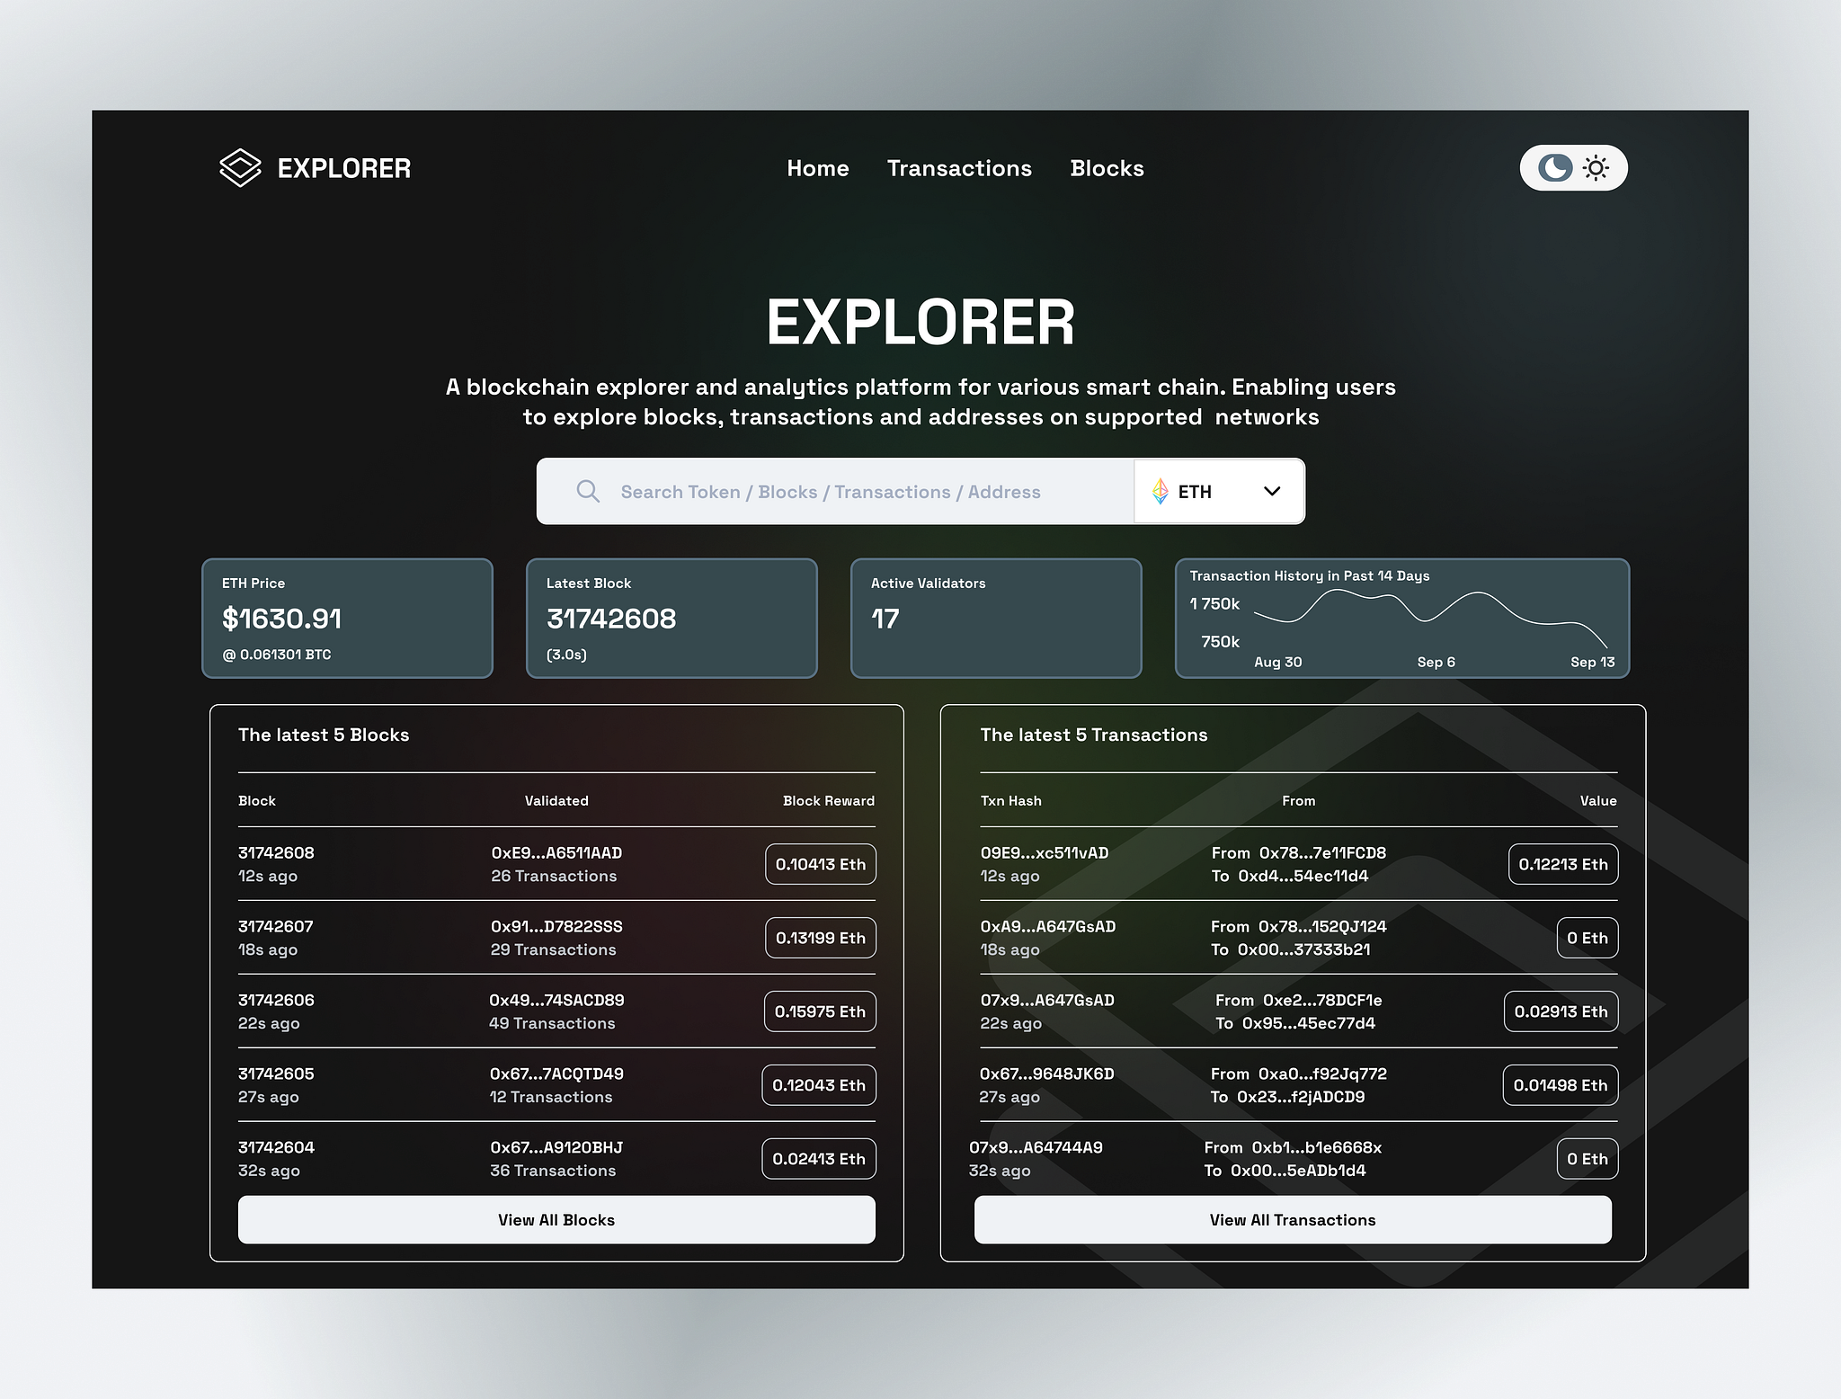Click the View All Transactions button
1841x1399 pixels.
pyautogui.click(x=1293, y=1220)
